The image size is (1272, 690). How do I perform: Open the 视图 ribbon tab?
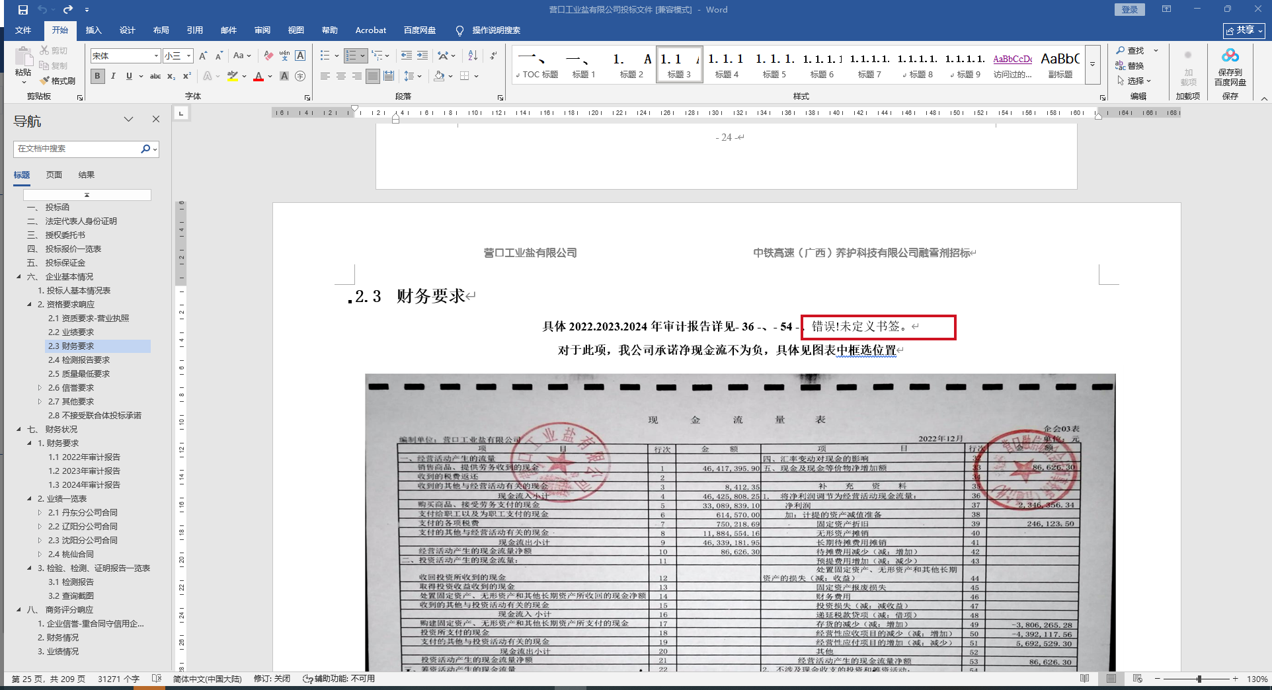[296, 30]
